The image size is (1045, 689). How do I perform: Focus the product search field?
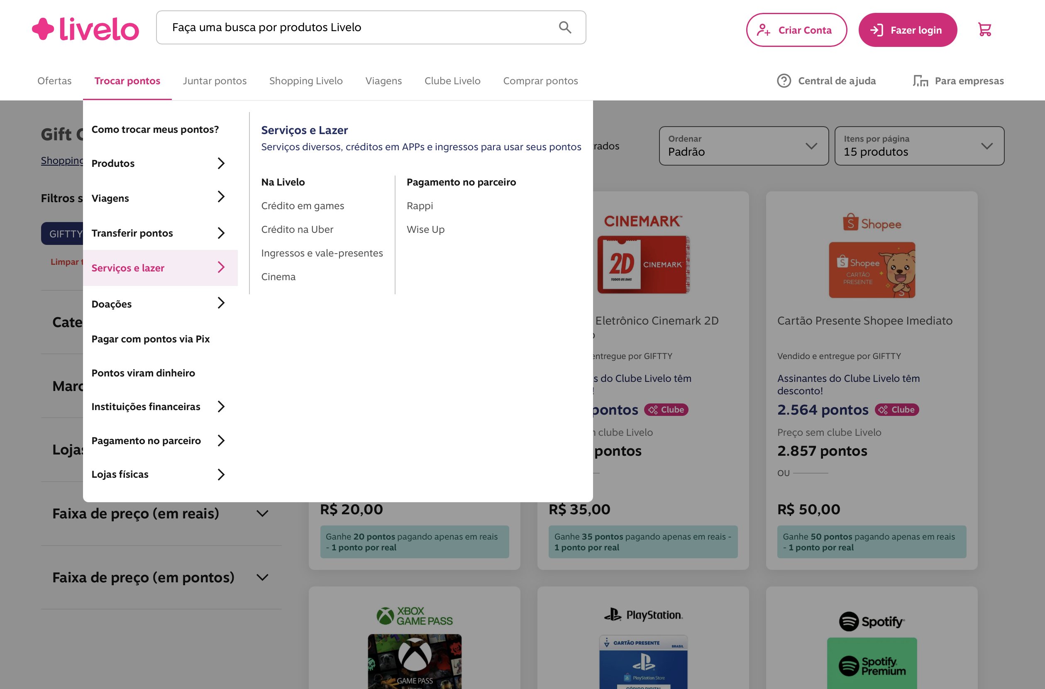[371, 27]
